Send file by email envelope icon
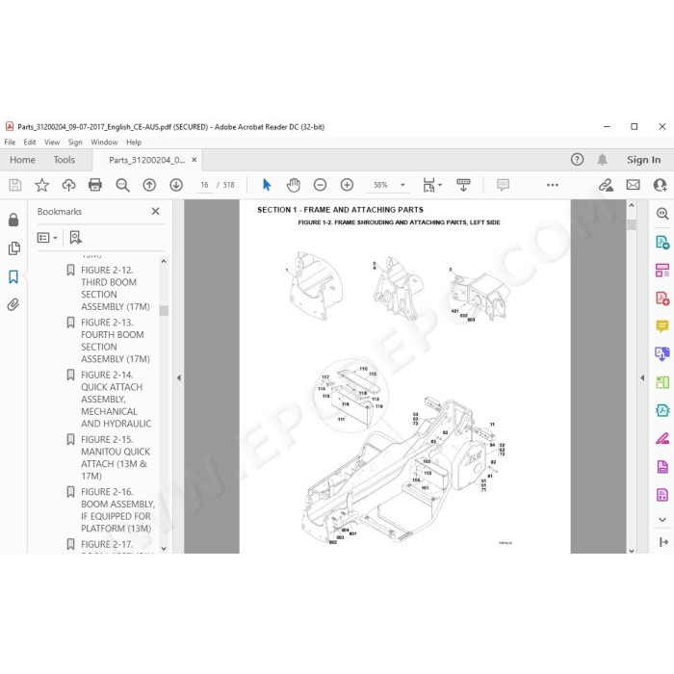 tap(633, 185)
